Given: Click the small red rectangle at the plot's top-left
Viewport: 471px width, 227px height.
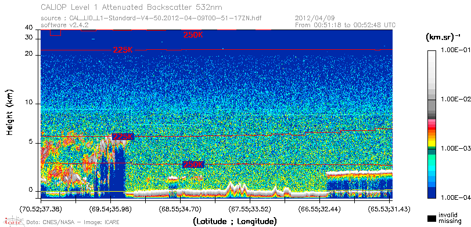Looking at the screenshot, I should tap(55, 32).
